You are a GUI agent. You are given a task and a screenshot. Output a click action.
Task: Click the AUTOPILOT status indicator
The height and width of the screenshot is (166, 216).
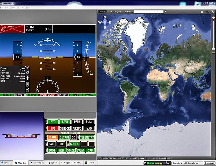coord(63,95)
